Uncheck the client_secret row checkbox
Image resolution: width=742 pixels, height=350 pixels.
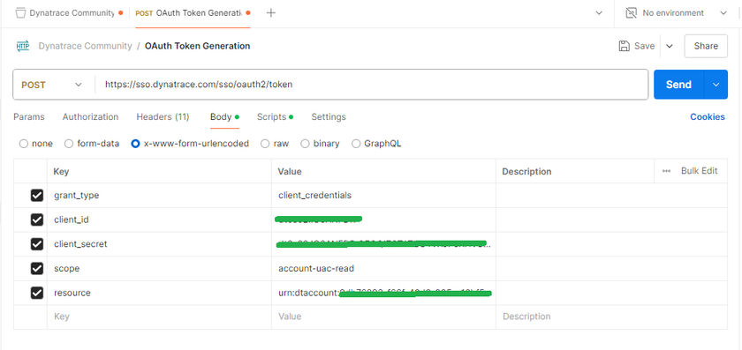click(x=36, y=244)
